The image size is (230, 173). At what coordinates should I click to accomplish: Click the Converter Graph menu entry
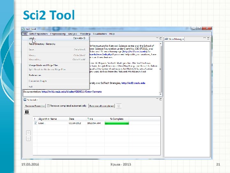(56, 81)
